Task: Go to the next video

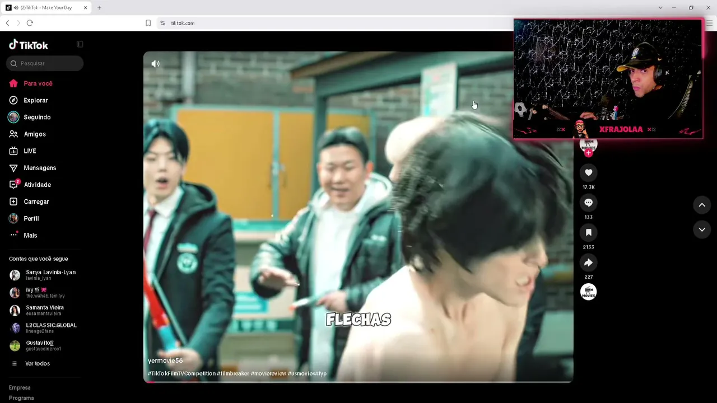Action: pyautogui.click(x=702, y=229)
